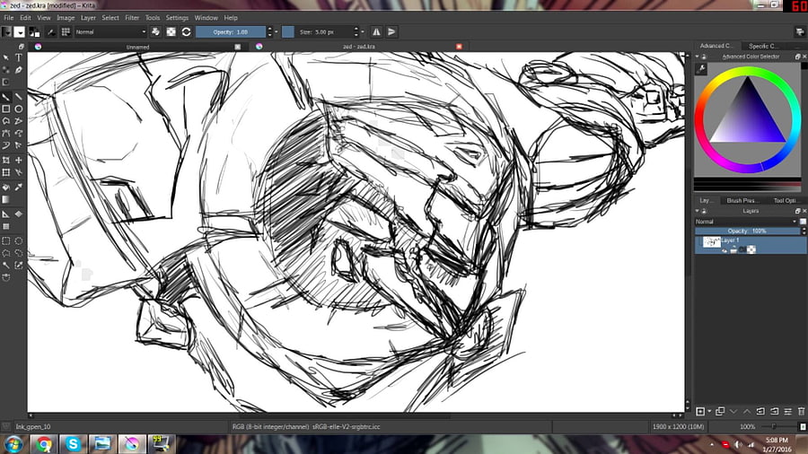Open the File menu

point(9,18)
